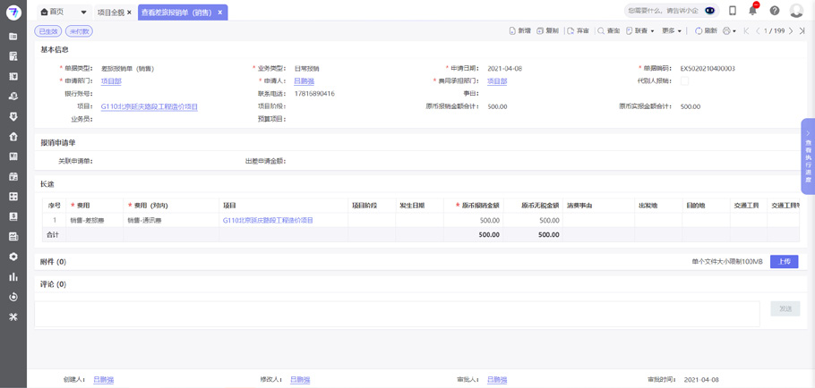815x388 pixels.
Task: Click the 复制 (copy) toolbar button
Action: click(x=547, y=31)
